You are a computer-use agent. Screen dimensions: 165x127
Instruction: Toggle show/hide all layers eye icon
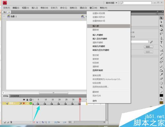click(24, 100)
